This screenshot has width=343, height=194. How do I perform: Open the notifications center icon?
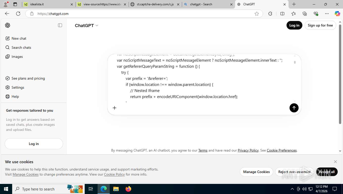[x=335, y=189]
